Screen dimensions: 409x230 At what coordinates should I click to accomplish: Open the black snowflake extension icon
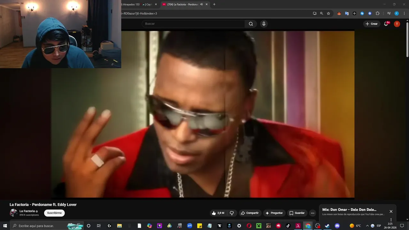(x=354, y=13)
